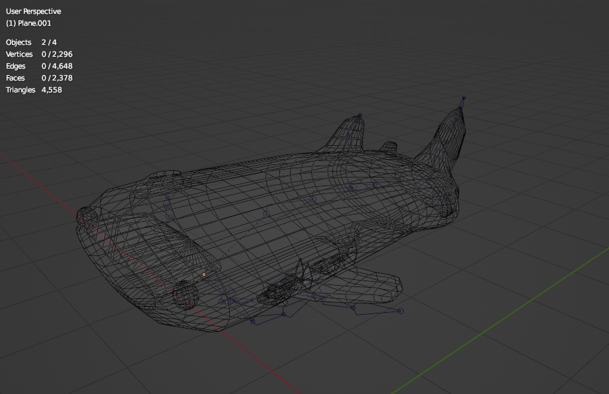
Task: Click the "Vertices" statistics label
Action: click(19, 54)
